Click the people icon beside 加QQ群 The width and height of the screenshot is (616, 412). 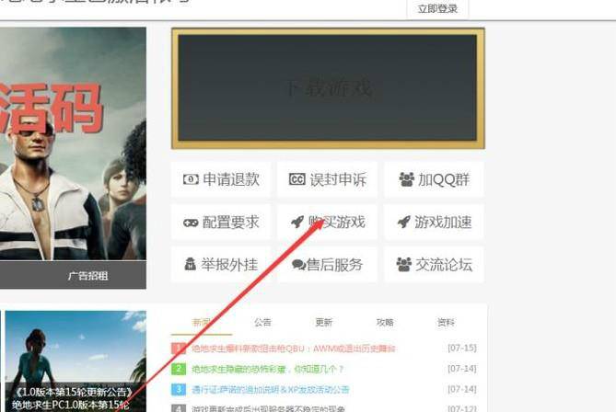point(407,179)
